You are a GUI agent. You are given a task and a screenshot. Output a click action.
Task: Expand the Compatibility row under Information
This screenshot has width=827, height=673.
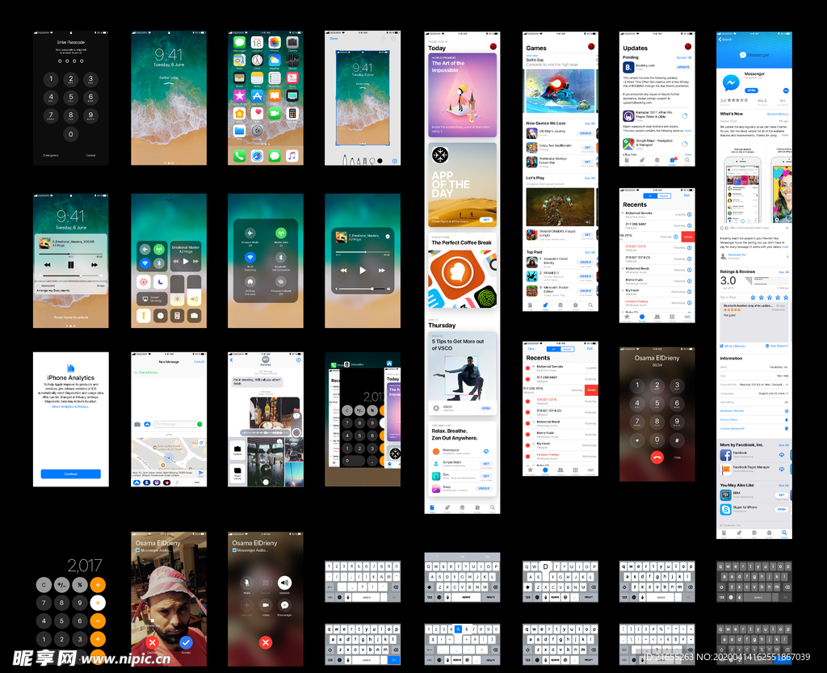[x=754, y=385]
